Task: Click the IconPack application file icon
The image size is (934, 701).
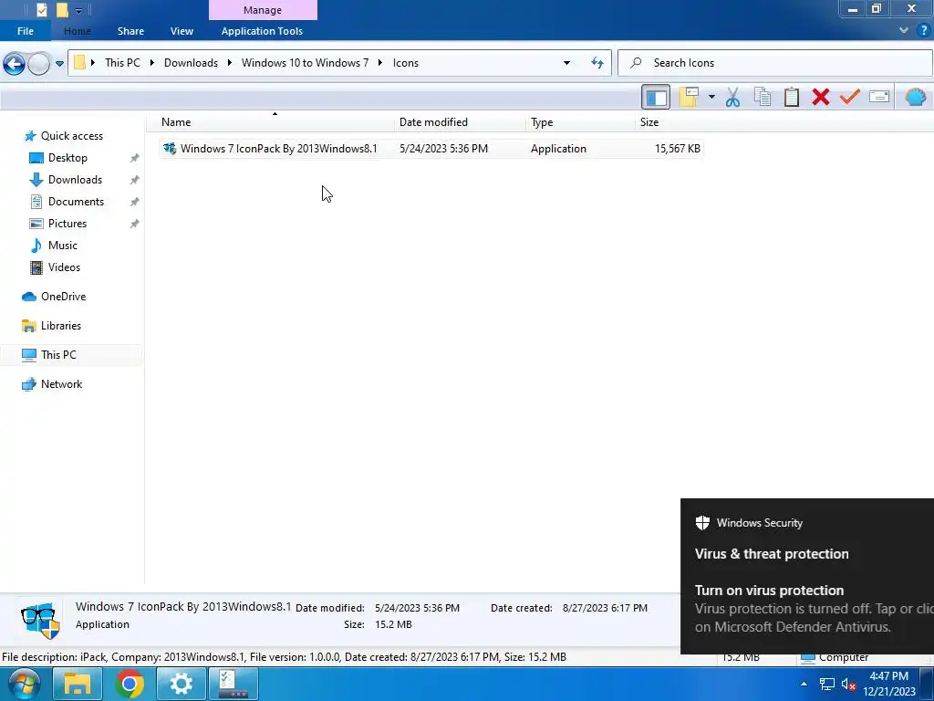Action: (170, 149)
